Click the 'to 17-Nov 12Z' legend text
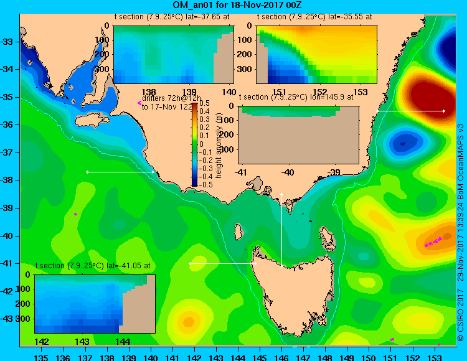This screenshot has height=361, width=467. point(167,107)
